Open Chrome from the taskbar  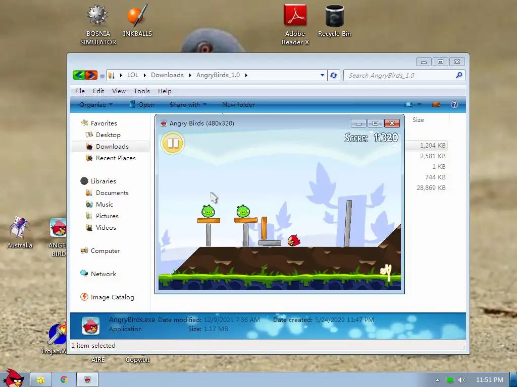pos(64,379)
